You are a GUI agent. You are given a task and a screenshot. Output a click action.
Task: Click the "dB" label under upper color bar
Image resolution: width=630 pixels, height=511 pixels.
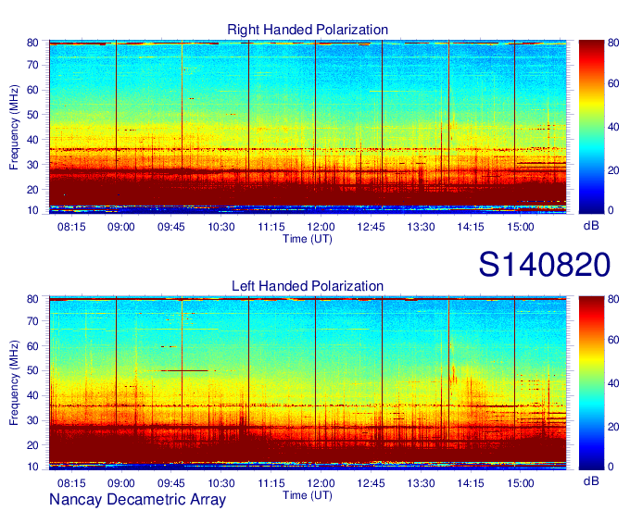click(x=591, y=226)
